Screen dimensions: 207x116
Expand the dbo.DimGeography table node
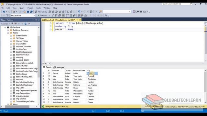[11, 52]
